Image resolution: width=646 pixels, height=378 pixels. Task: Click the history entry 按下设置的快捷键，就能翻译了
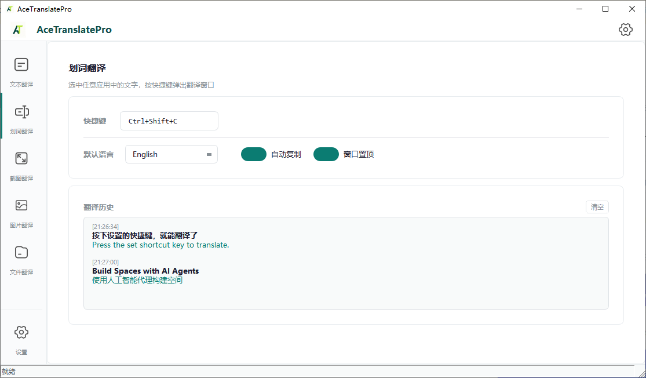(145, 235)
